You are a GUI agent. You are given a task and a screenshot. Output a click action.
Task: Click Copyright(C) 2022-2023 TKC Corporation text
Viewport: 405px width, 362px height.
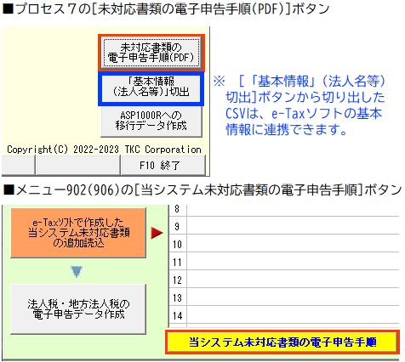pyautogui.click(x=104, y=150)
